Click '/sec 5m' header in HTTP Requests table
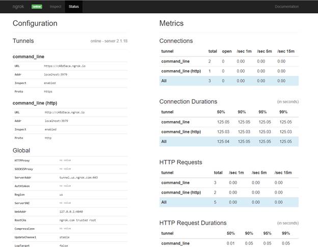Viewport: 318px width, 247px height. pyautogui.click(x=259, y=173)
